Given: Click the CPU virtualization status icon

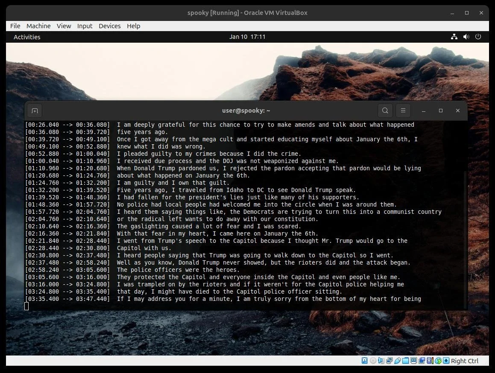Looking at the screenshot, I should point(430,360).
